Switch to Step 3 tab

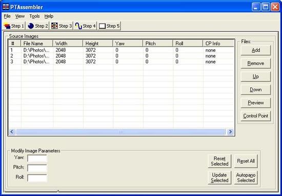point(62,26)
